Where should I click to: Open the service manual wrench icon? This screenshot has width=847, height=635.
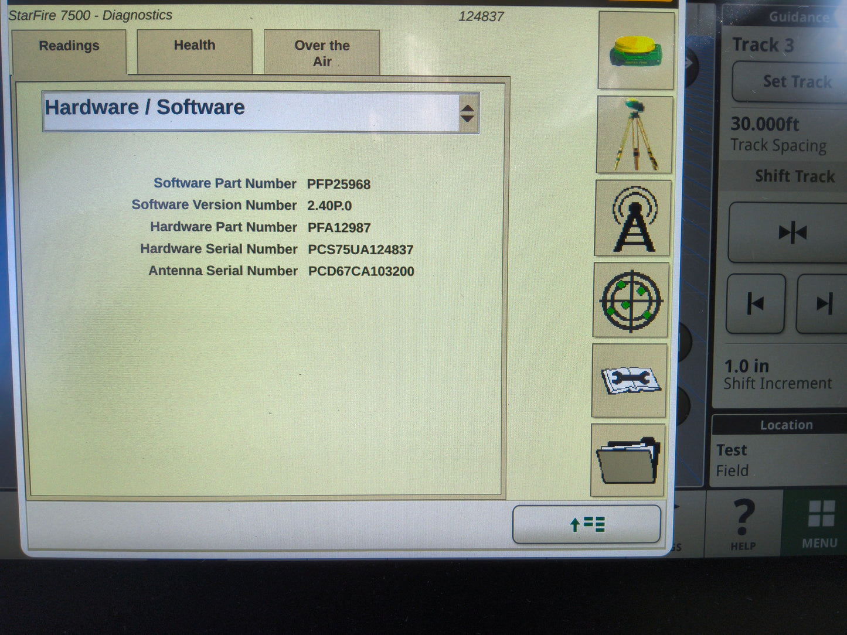tap(628, 380)
